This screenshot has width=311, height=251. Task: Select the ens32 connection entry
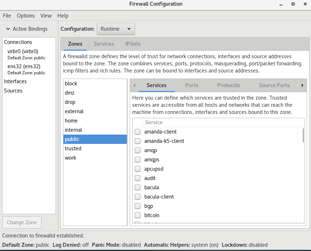[29, 69]
